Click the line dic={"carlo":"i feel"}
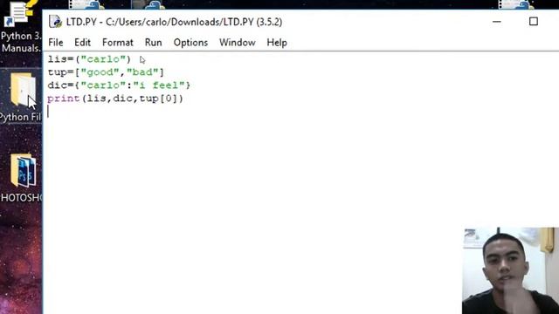 point(119,85)
